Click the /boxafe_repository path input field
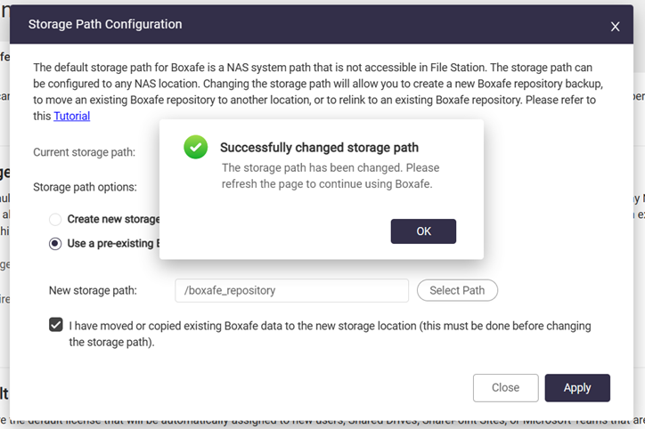Viewport: 645px width, 429px height. click(291, 290)
